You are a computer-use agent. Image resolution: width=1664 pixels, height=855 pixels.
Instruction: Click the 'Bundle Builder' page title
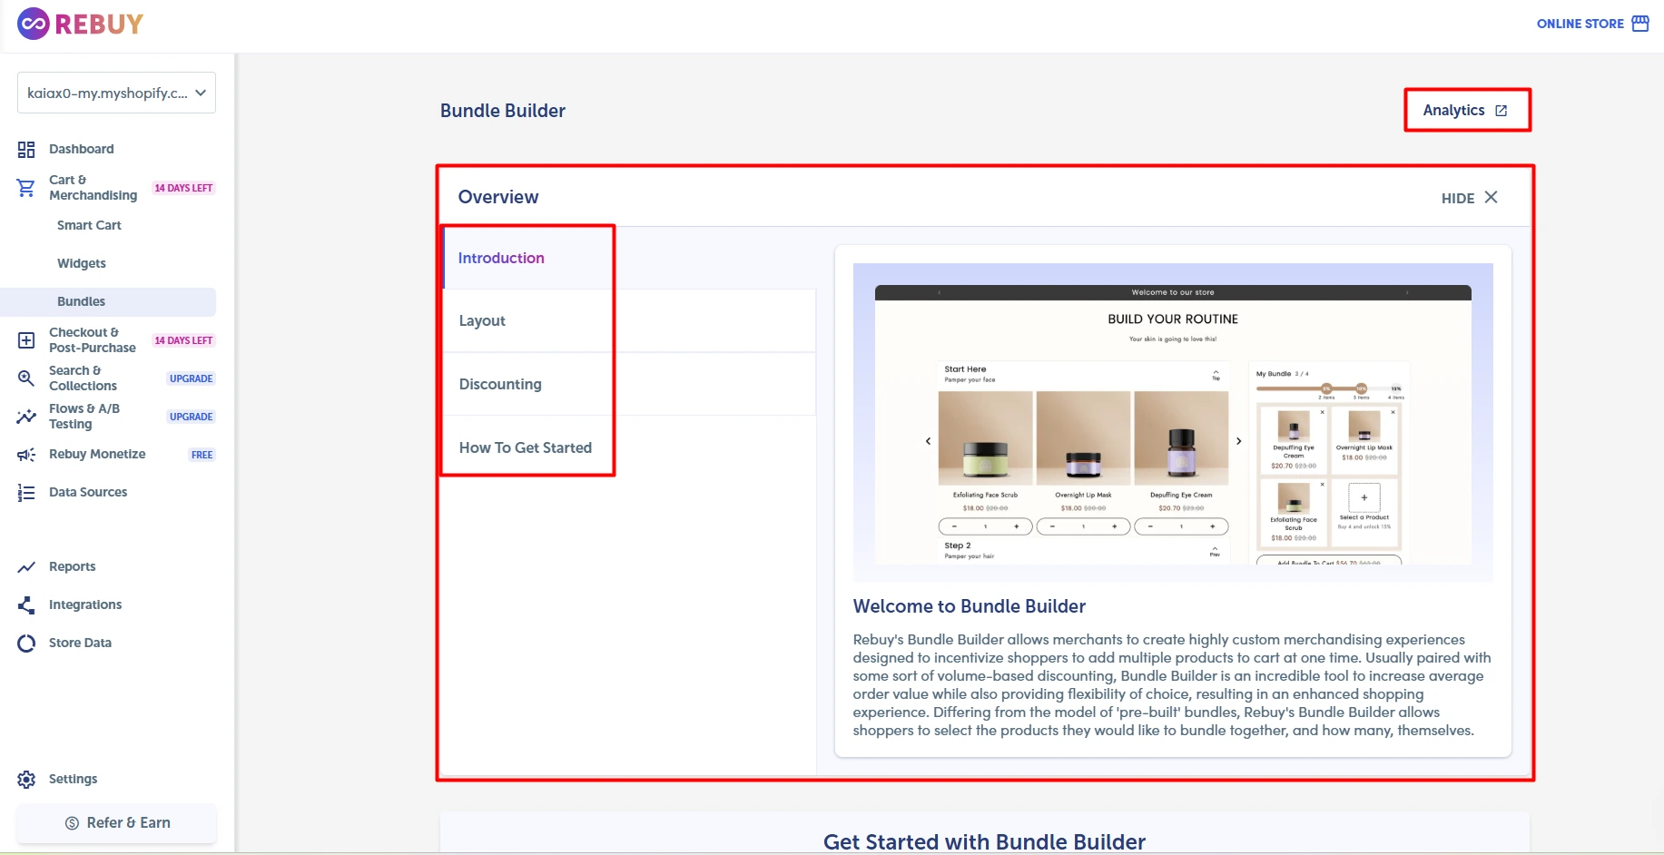tap(503, 111)
